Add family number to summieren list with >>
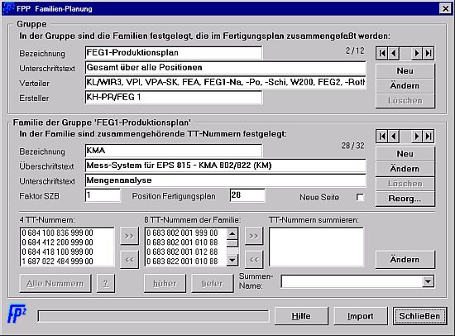The image size is (455, 336). pos(254,236)
